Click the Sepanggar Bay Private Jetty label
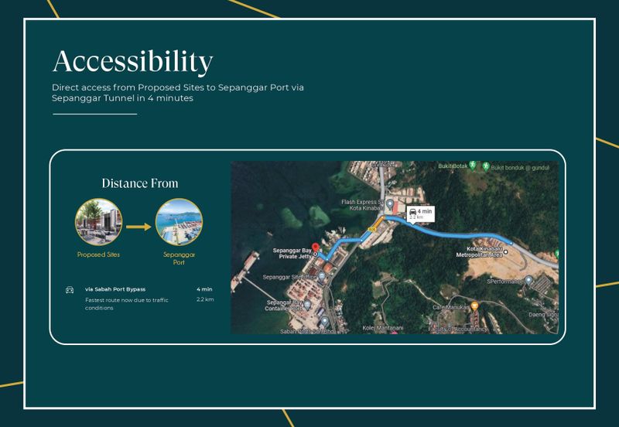This screenshot has height=427, width=619. tap(292, 254)
